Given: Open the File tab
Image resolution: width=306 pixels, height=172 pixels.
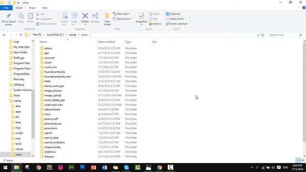Looking at the screenshot, I should 6,8.
